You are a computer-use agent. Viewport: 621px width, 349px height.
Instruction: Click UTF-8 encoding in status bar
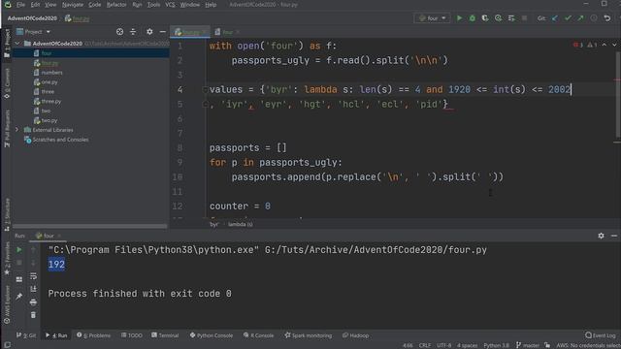click(444, 345)
